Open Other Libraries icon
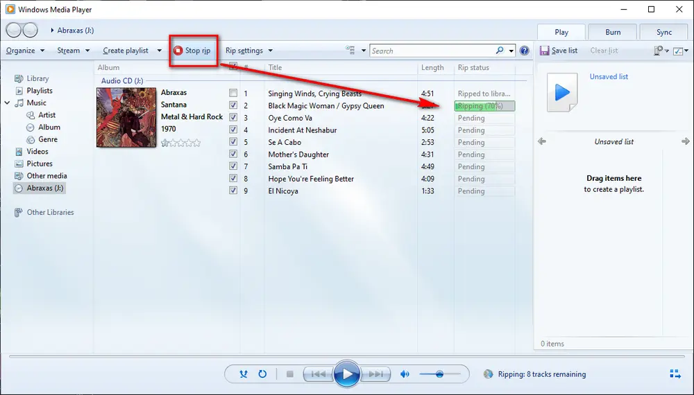694x395 pixels. (18, 213)
